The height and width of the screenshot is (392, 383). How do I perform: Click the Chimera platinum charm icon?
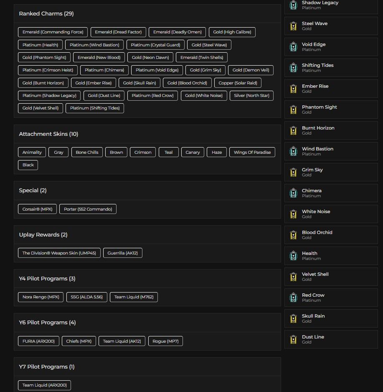click(293, 193)
